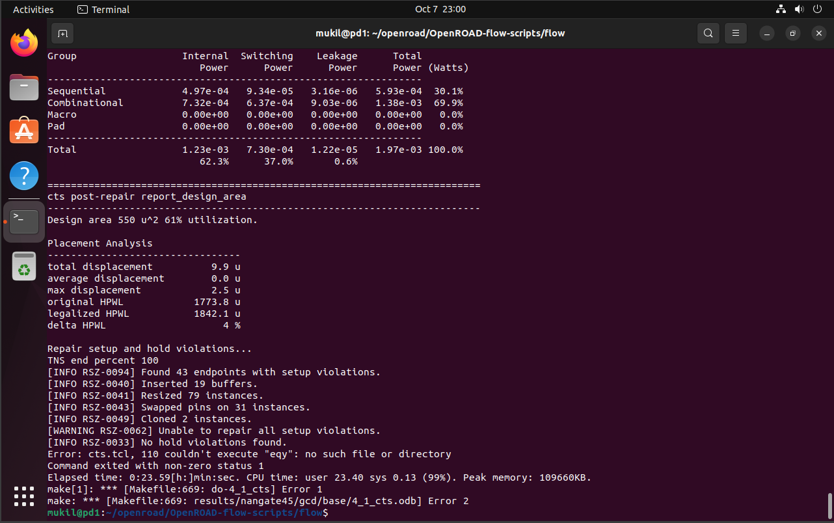Open the Terminal menu in the top bar
The image size is (834, 523).
(103, 9)
